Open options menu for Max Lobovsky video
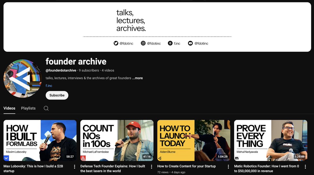 (75, 167)
